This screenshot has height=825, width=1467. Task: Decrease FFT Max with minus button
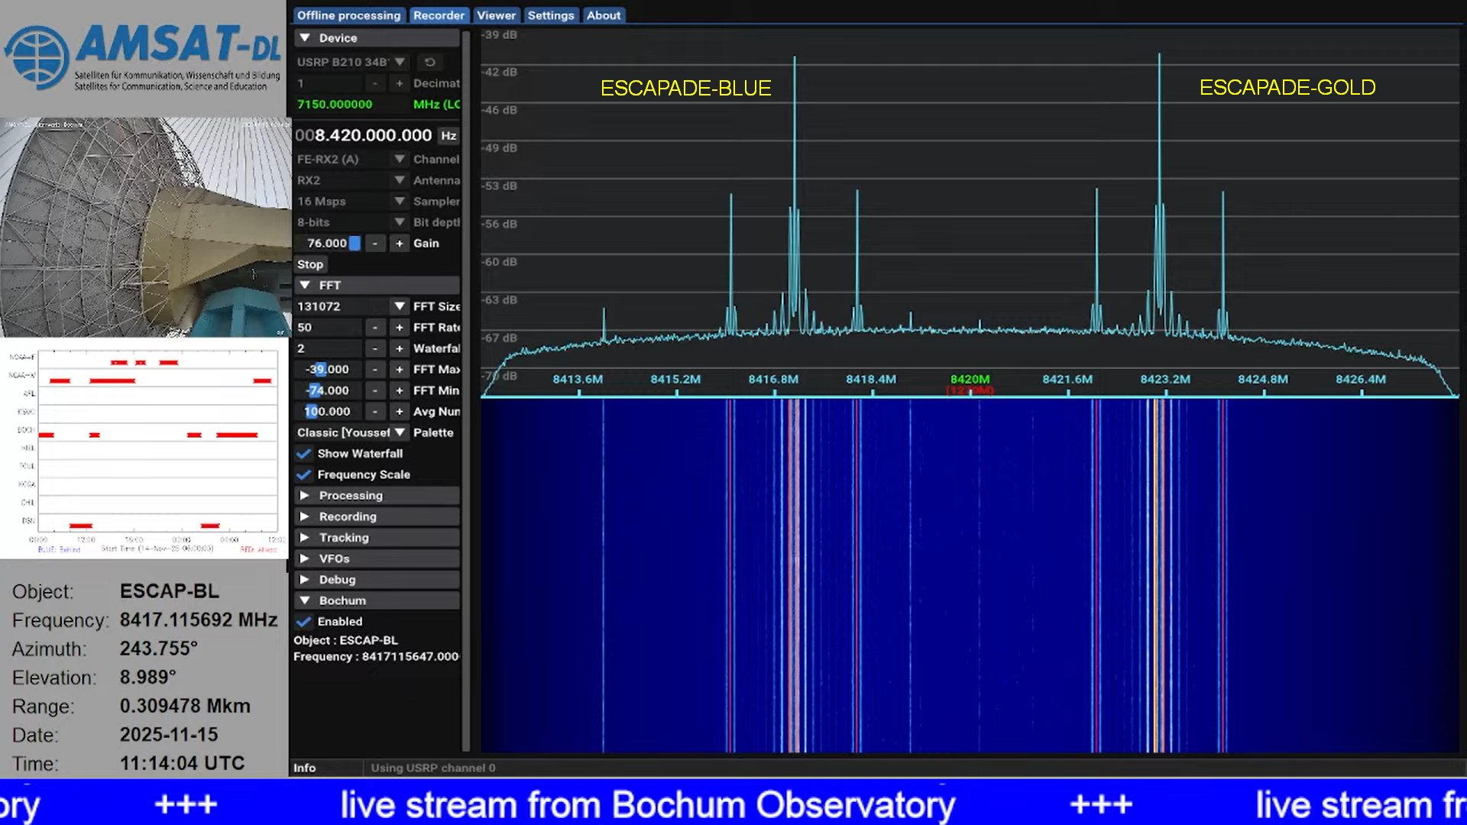(x=374, y=369)
